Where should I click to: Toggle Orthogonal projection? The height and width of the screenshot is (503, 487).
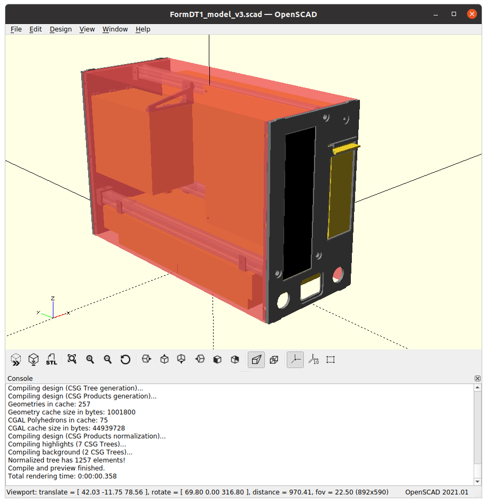tap(274, 360)
